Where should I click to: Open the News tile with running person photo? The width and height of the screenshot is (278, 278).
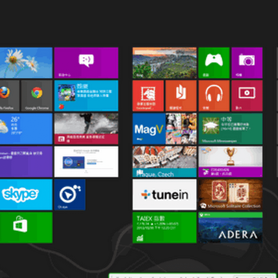click(86, 129)
